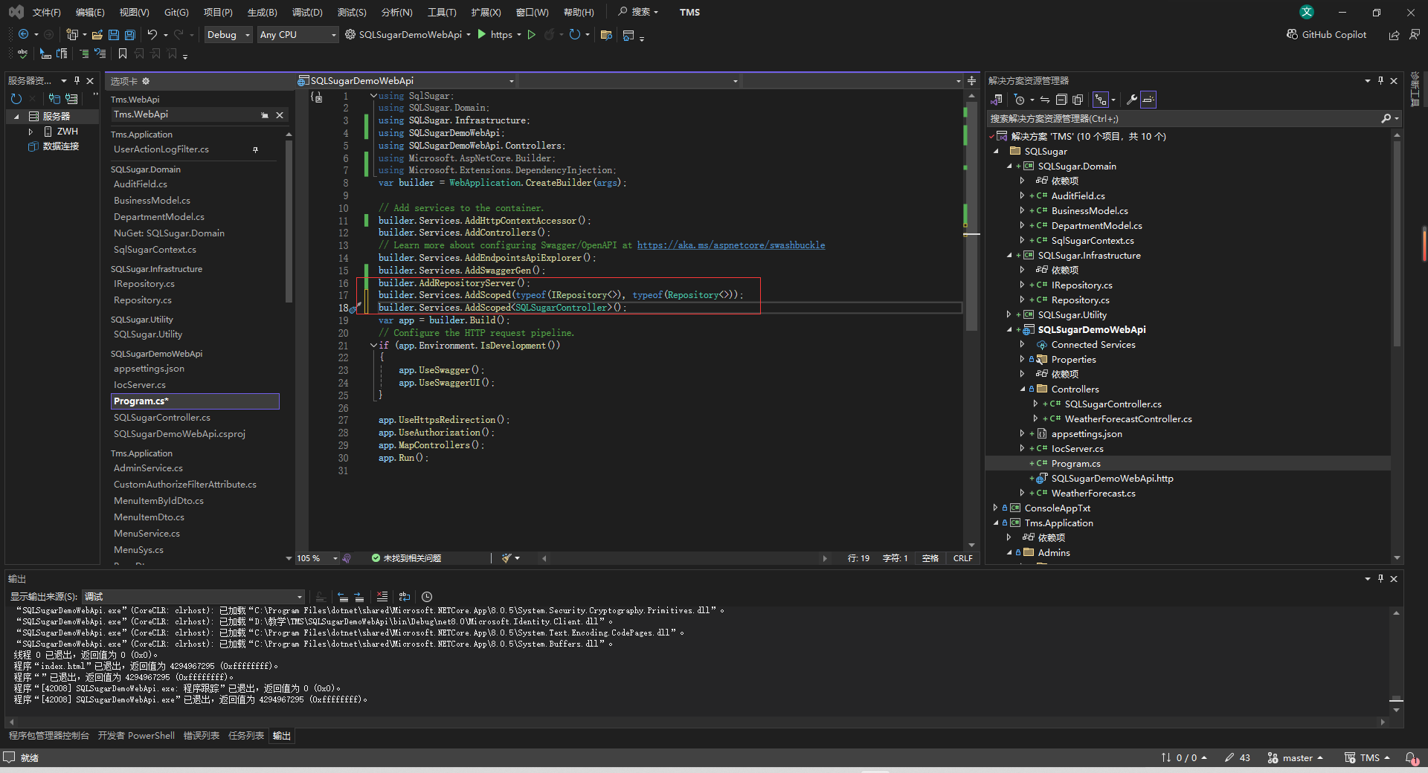
Task: Pin the Output panel
Action: click(x=1380, y=578)
